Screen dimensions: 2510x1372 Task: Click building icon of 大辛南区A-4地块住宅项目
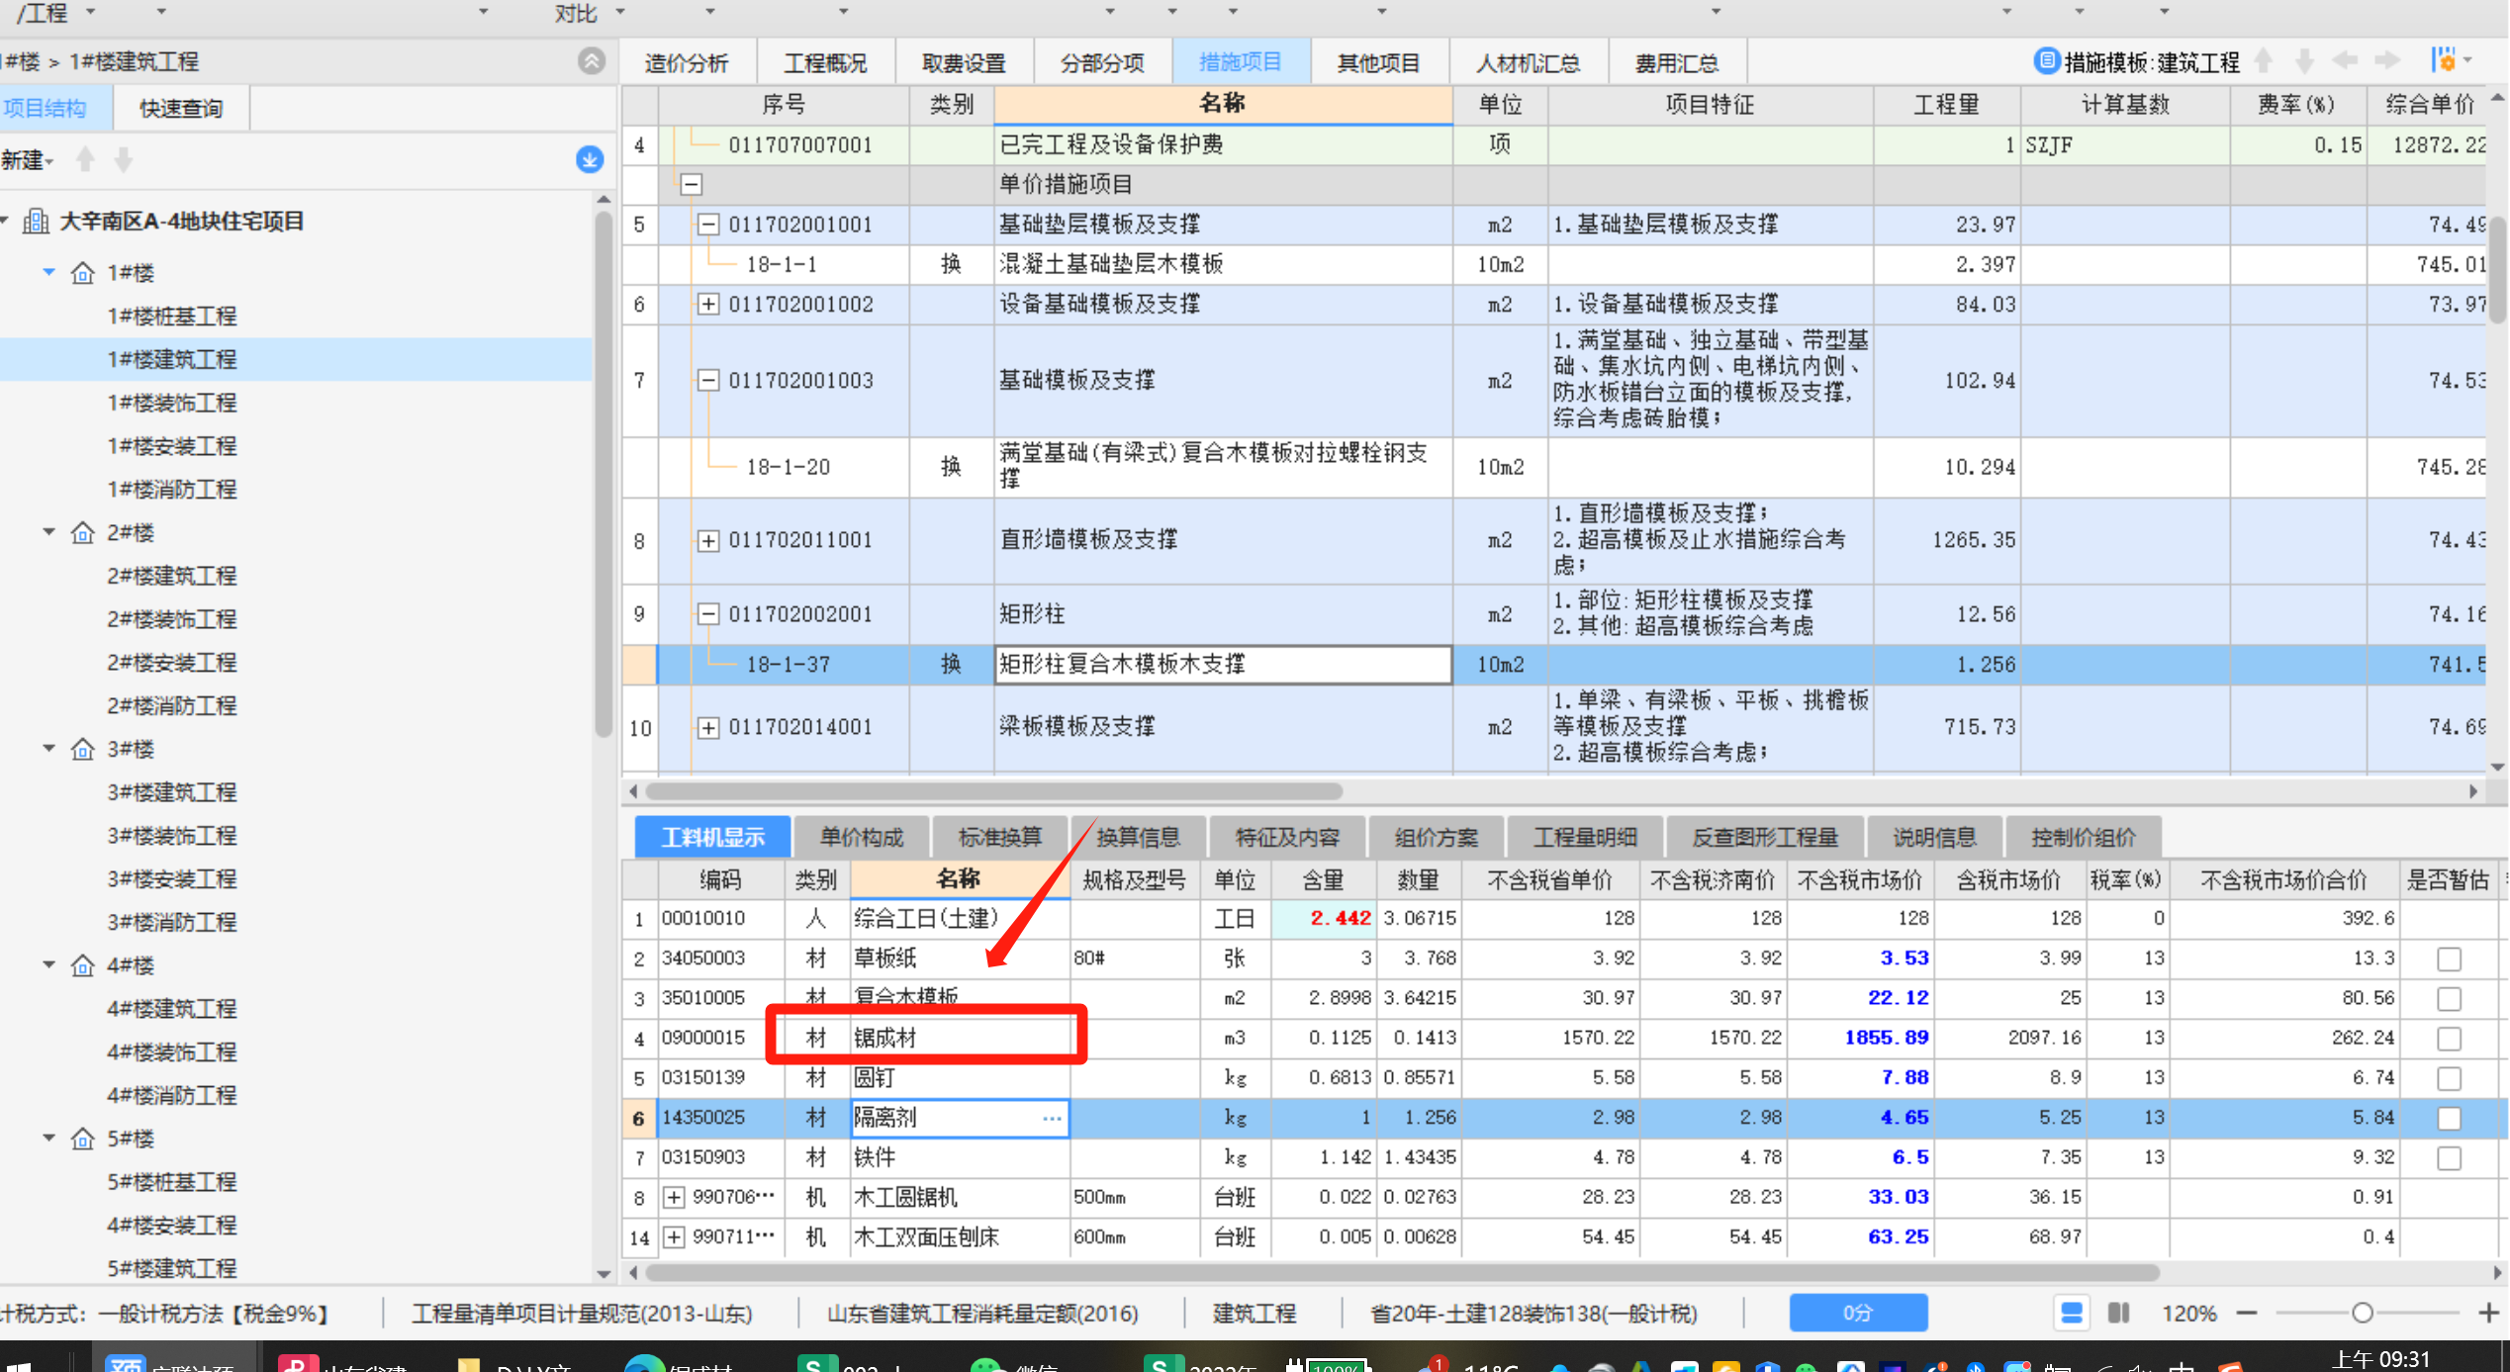pos(36,221)
